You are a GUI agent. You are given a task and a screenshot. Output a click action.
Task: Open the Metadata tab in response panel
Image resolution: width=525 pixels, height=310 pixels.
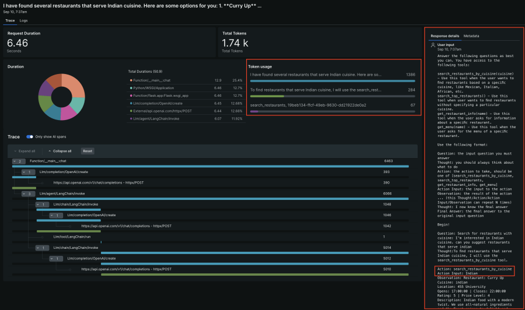point(471,36)
